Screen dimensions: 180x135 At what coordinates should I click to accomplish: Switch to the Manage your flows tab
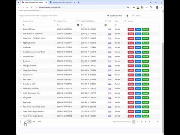[62, 2]
